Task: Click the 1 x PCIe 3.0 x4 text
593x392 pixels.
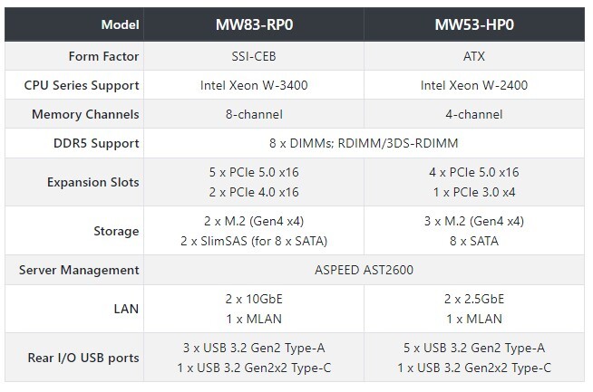Action: coord(474,192)
